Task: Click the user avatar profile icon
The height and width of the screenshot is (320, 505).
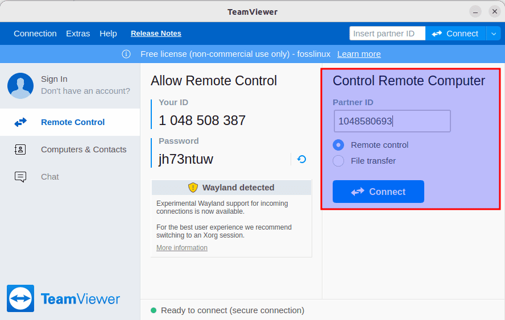Action: 20,85
